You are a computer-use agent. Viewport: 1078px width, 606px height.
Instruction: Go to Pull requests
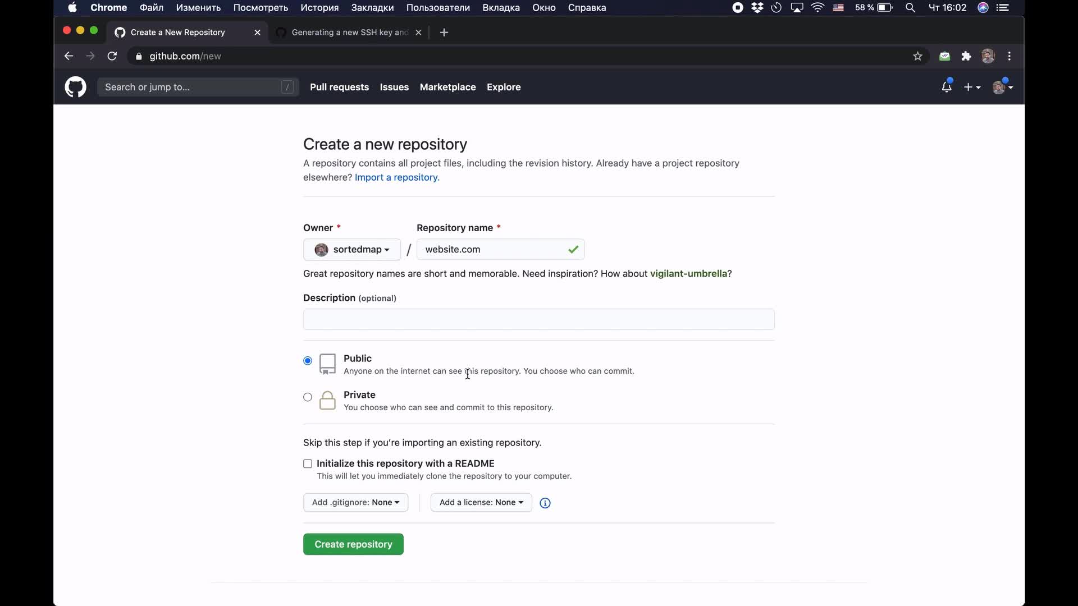(x=339, y=87)
